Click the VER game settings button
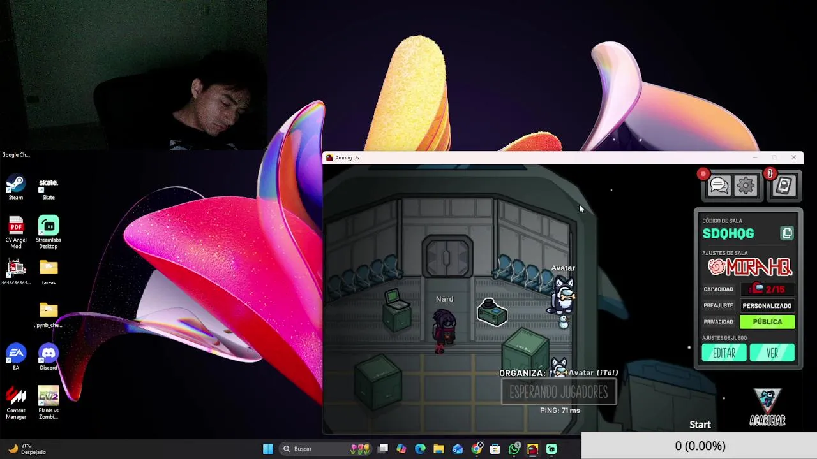This screenshot has height=459, width=817. click(x=772, y=353)
